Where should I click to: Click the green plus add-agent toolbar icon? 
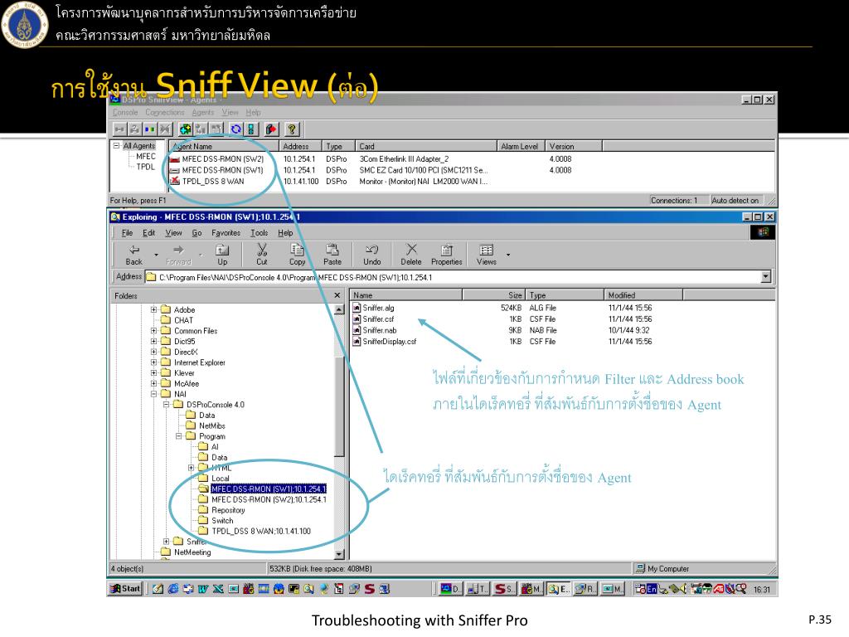click(186, 129)
